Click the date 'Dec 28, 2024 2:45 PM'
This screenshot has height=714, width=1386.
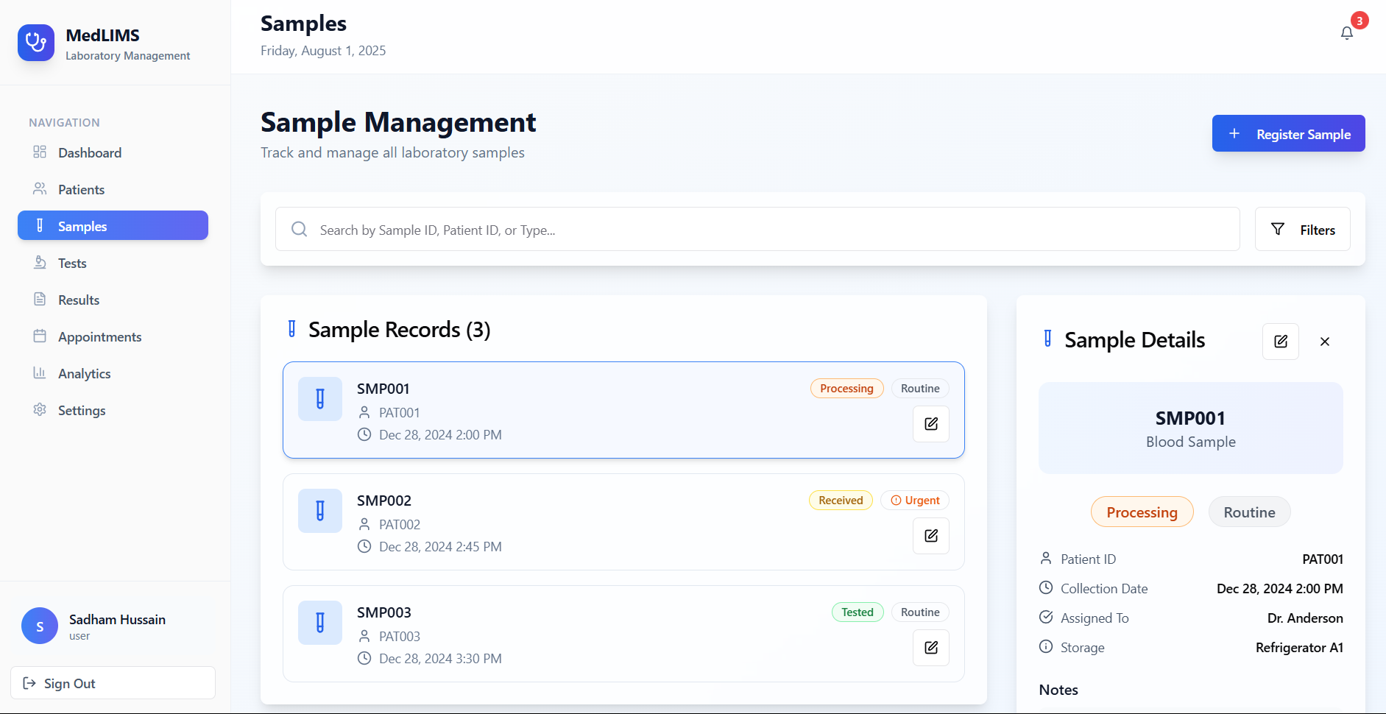440,547
